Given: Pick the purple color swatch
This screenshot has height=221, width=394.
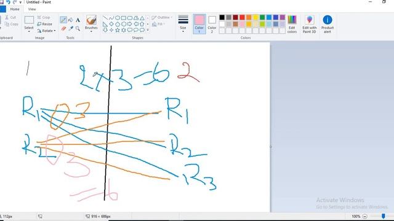Looking at the screenshot, I should (x=283, y=17).
